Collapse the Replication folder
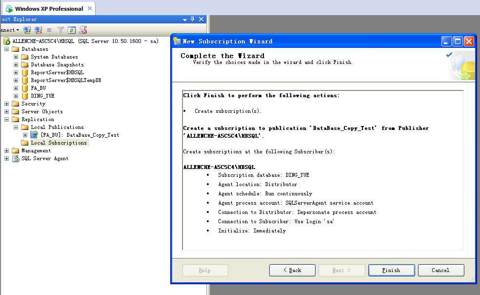This screenshot has width=480, height=295. coord(6,119)
